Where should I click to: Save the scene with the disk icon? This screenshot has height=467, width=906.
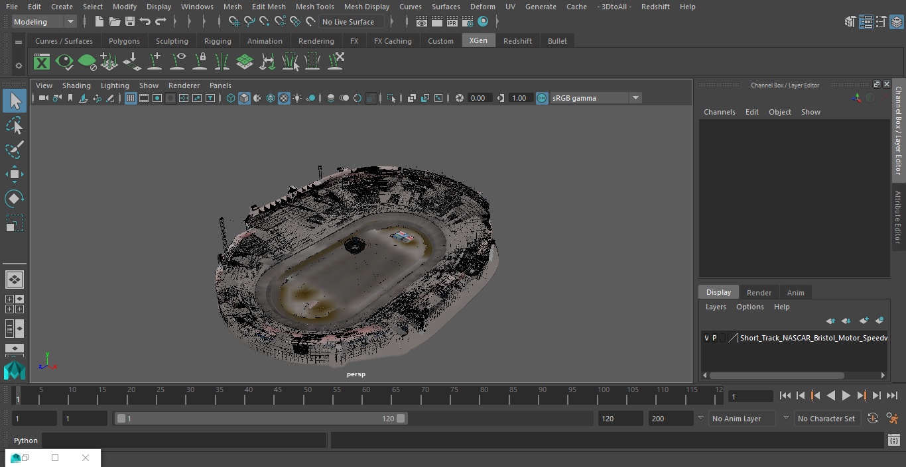click(x=130, y=22)
